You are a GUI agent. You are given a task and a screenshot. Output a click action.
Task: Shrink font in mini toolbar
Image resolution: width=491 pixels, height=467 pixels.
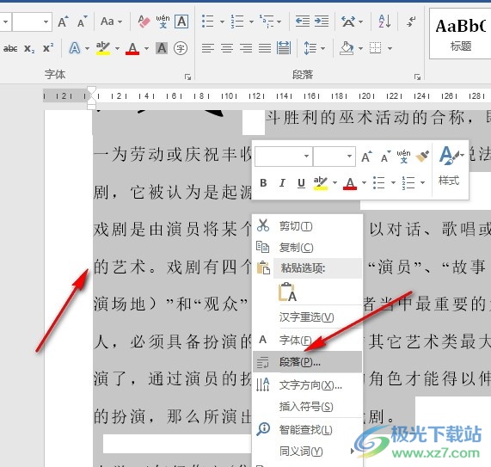click(385, 156)
